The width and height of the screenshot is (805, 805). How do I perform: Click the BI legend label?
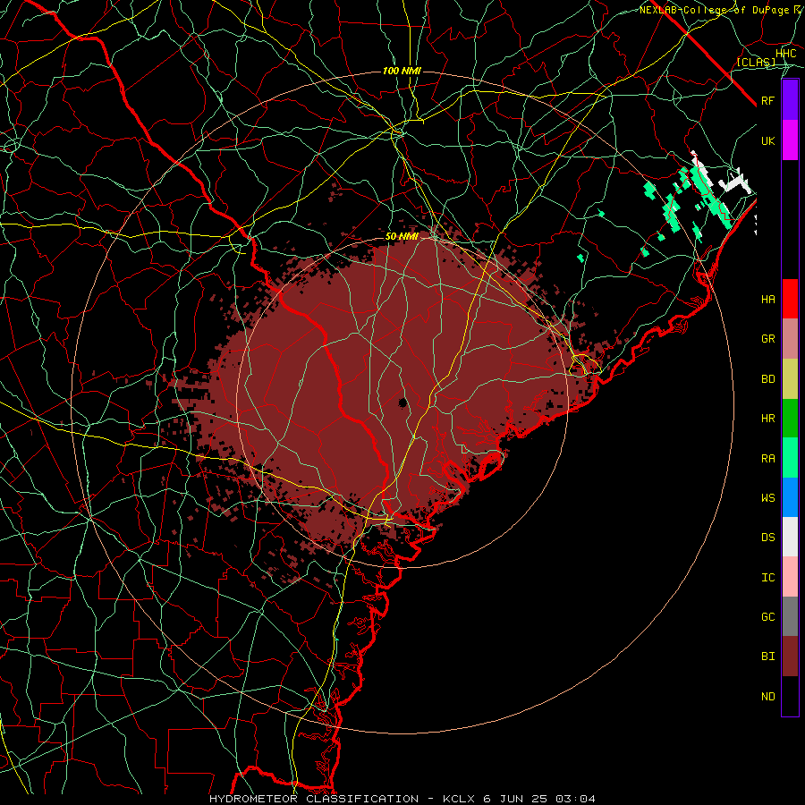point(767,657)
